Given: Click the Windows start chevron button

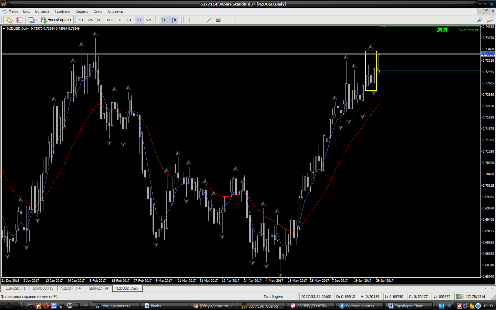Looking at the screenshot, I should coord(9,306).
